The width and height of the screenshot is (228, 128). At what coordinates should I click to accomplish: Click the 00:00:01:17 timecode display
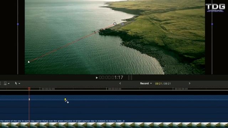(x=111, y=78)
